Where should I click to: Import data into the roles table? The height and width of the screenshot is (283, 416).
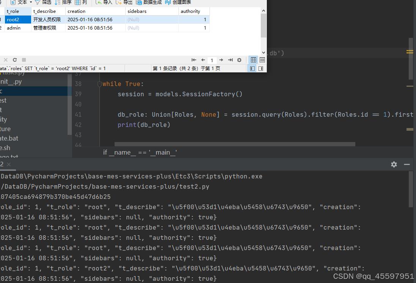103,3
